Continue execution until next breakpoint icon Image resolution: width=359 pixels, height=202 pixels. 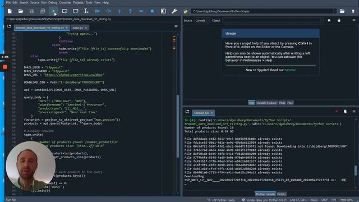pos(141,11)
